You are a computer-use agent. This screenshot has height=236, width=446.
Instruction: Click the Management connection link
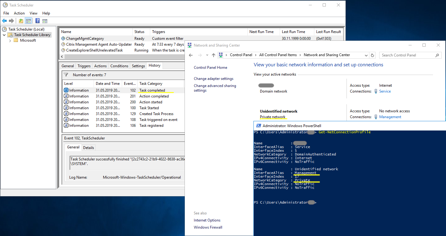[x=390, y=117]
